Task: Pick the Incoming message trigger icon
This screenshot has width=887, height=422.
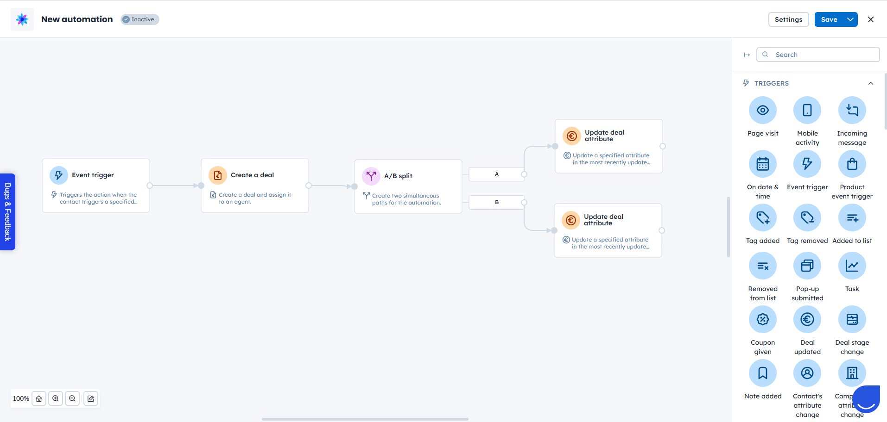Action: point(852,110)
